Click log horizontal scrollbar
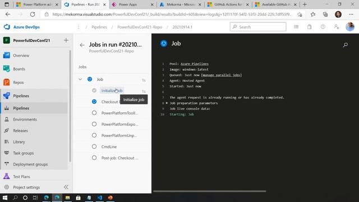359x202 pixels. pyautogui.click(x=209, y=191)
